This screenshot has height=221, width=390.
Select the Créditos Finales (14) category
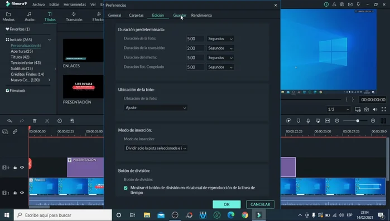(x=27, y=74)
